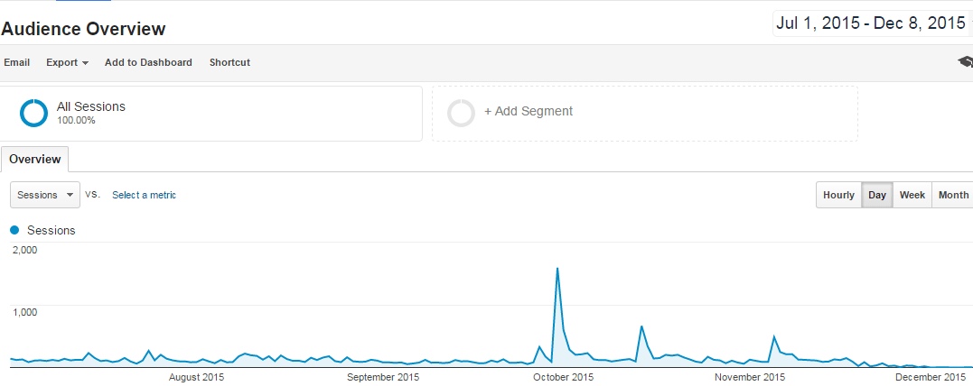Click the graduation cap education icon
The width and height of the screenshot is (973, 386).
point(966,61)
